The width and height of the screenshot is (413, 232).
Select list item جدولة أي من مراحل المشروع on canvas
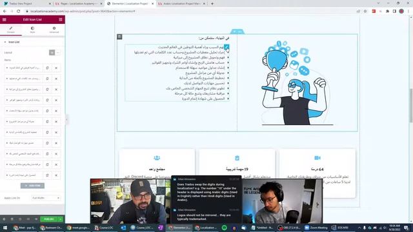click(205, 73)
